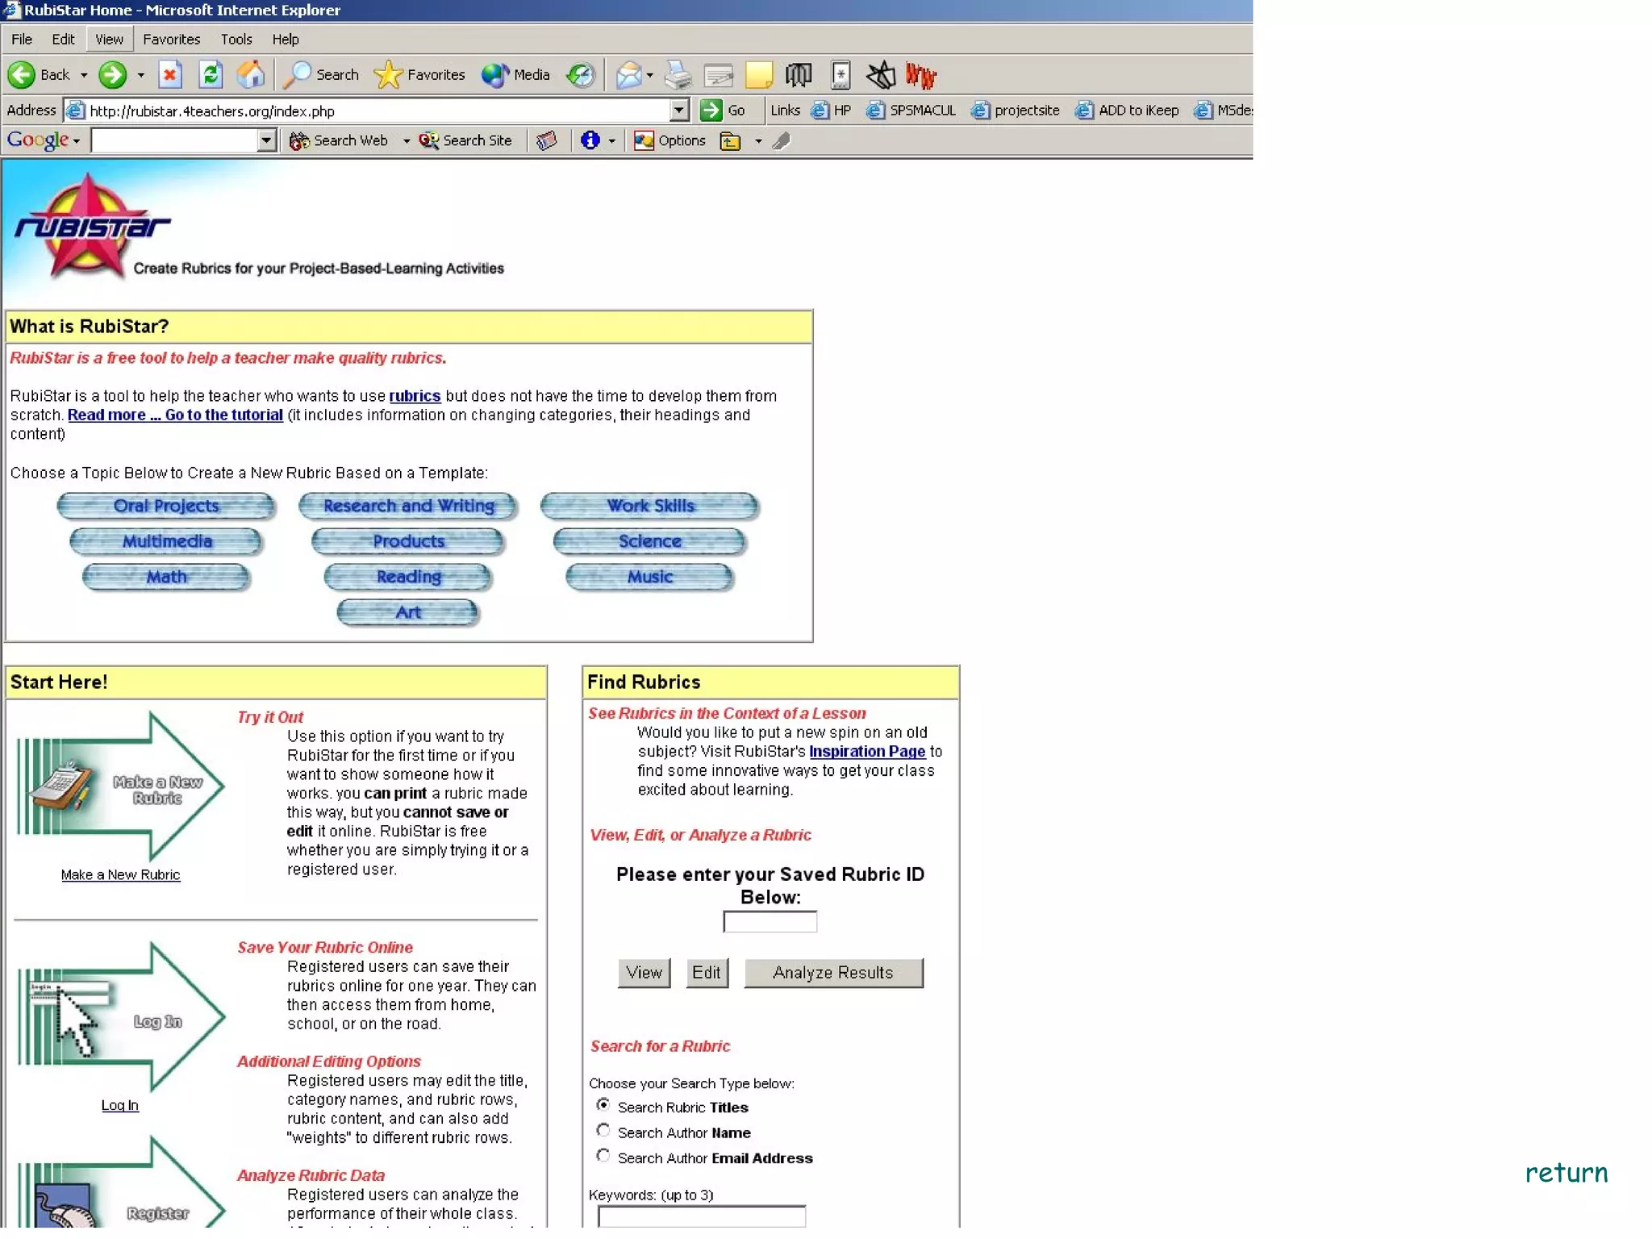Click the Forward arrow icon
The height and width of the screenshot is (1239, 1652).
[113, 75]
